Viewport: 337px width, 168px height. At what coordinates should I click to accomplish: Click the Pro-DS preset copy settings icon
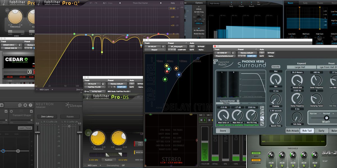pos(115,87)
